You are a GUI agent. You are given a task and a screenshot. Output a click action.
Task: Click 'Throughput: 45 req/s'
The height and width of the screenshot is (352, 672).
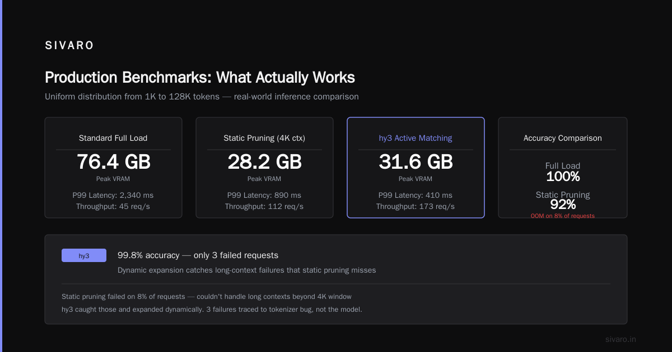(113, 207)
